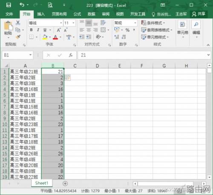
Task: Apply comma style
Action: click(x=134, y=30)
